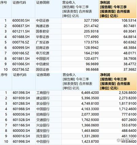The image size is (137, 145).
Task: Select revenue value 1,331.2800
Action: (90, 136)
